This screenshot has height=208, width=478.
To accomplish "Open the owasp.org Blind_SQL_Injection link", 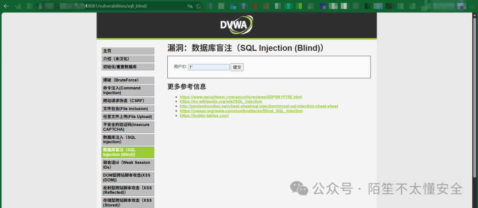I will [x=241, y=111].
